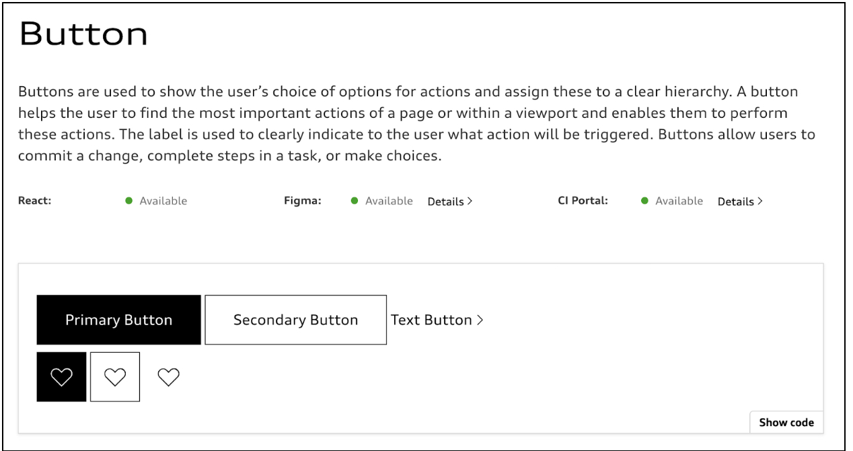Image resolution: width=853 pixels, height=451 pixels.
Task: Click the green Available dot next to React
Action: 130,200
